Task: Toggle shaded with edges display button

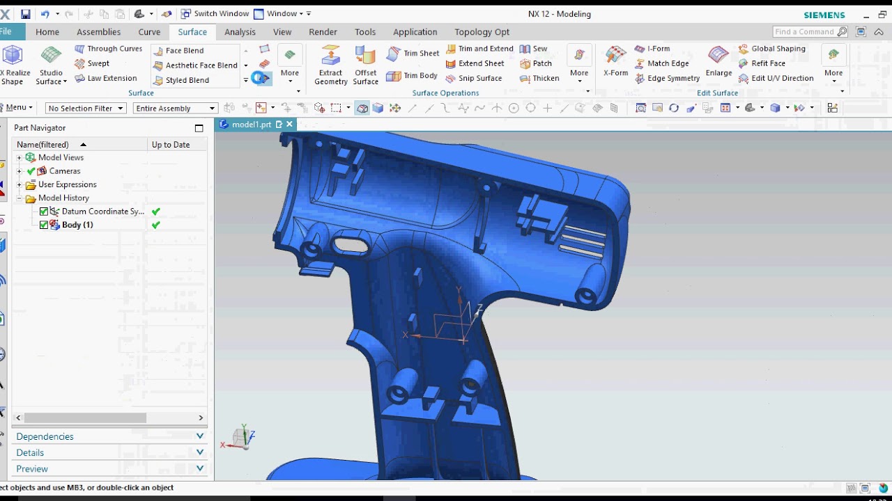Action: (x=362, y=108)
